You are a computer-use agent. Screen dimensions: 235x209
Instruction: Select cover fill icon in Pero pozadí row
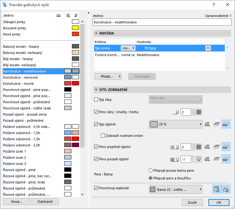click(x=216, y=159)
